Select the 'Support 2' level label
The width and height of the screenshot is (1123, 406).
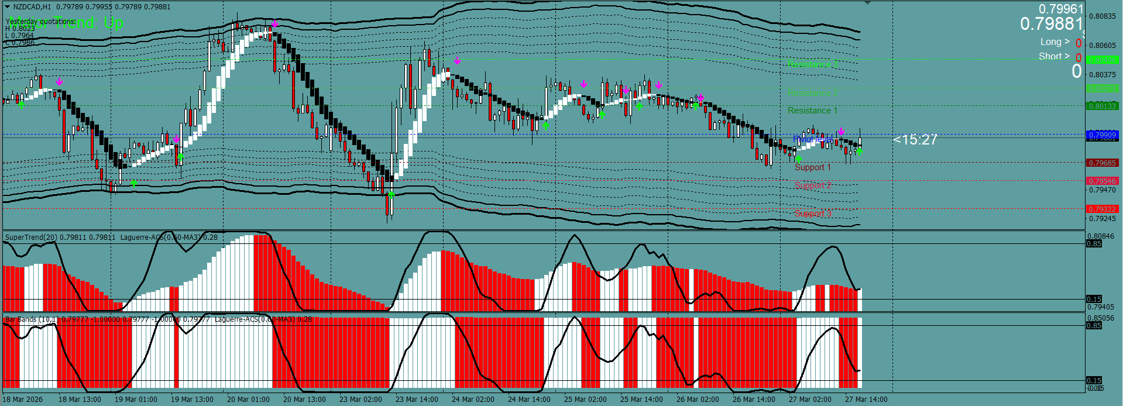coord(812,185)
